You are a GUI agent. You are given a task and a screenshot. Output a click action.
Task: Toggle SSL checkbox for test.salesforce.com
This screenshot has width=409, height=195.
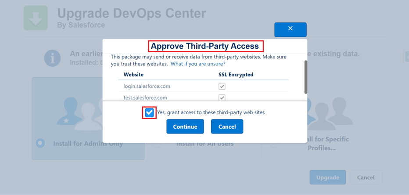222,97
